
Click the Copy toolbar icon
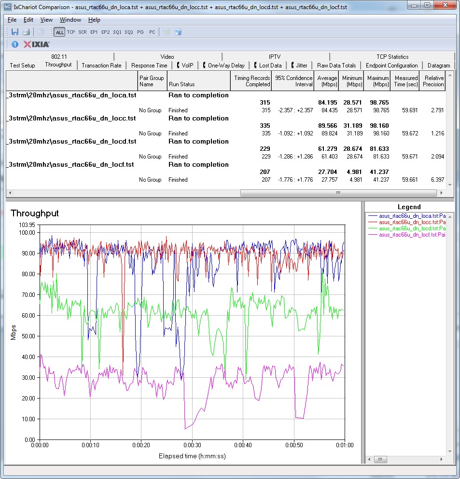(x=41, y=32)
